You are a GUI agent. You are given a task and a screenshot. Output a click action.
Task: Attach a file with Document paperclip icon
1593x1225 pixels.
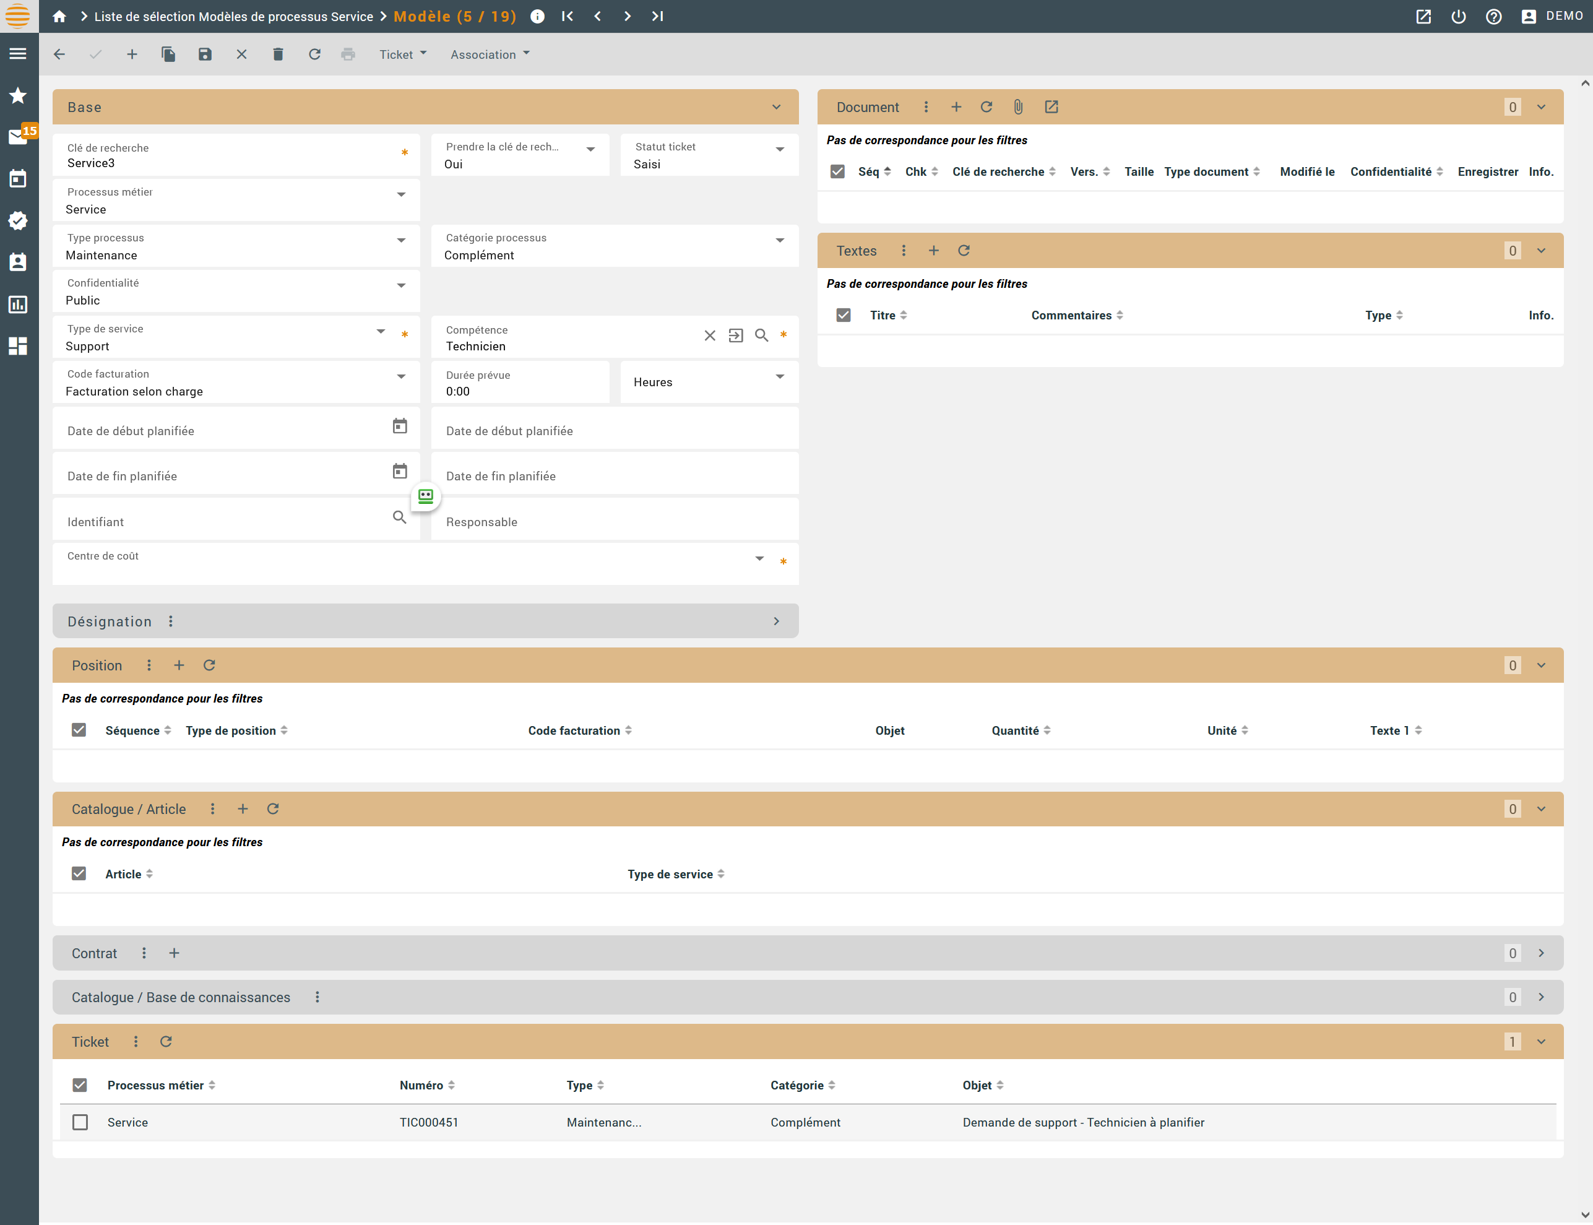[x=1019, y=107]
